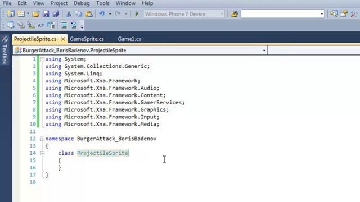Image resolution: width=360 pixels, height=202 pixels.
Task: Open the Debug menu
Action: (x=82, y=3)
